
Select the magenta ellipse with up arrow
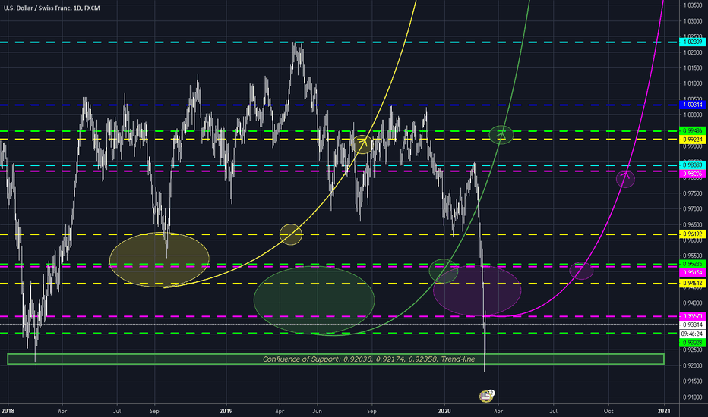tap(625, 179)
